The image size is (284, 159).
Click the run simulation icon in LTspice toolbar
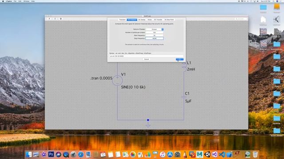49,19
